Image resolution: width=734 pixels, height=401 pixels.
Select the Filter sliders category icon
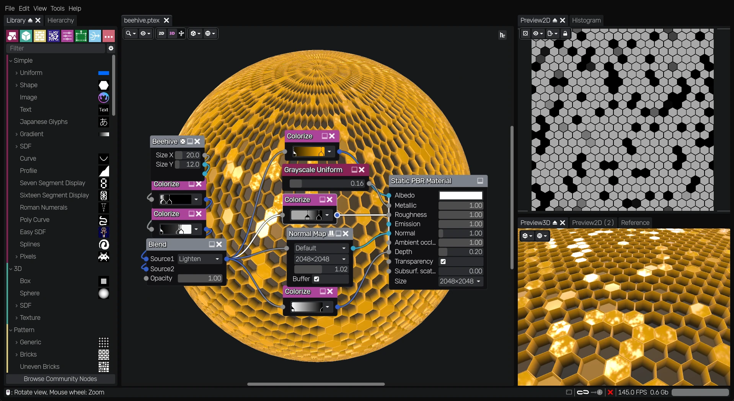point(67,36)
